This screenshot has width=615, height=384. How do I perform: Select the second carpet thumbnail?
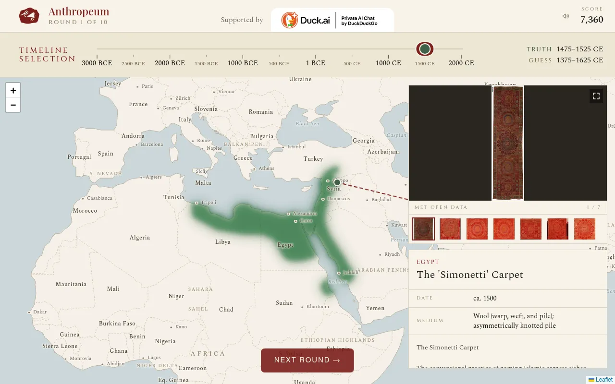tap(450, 229)
